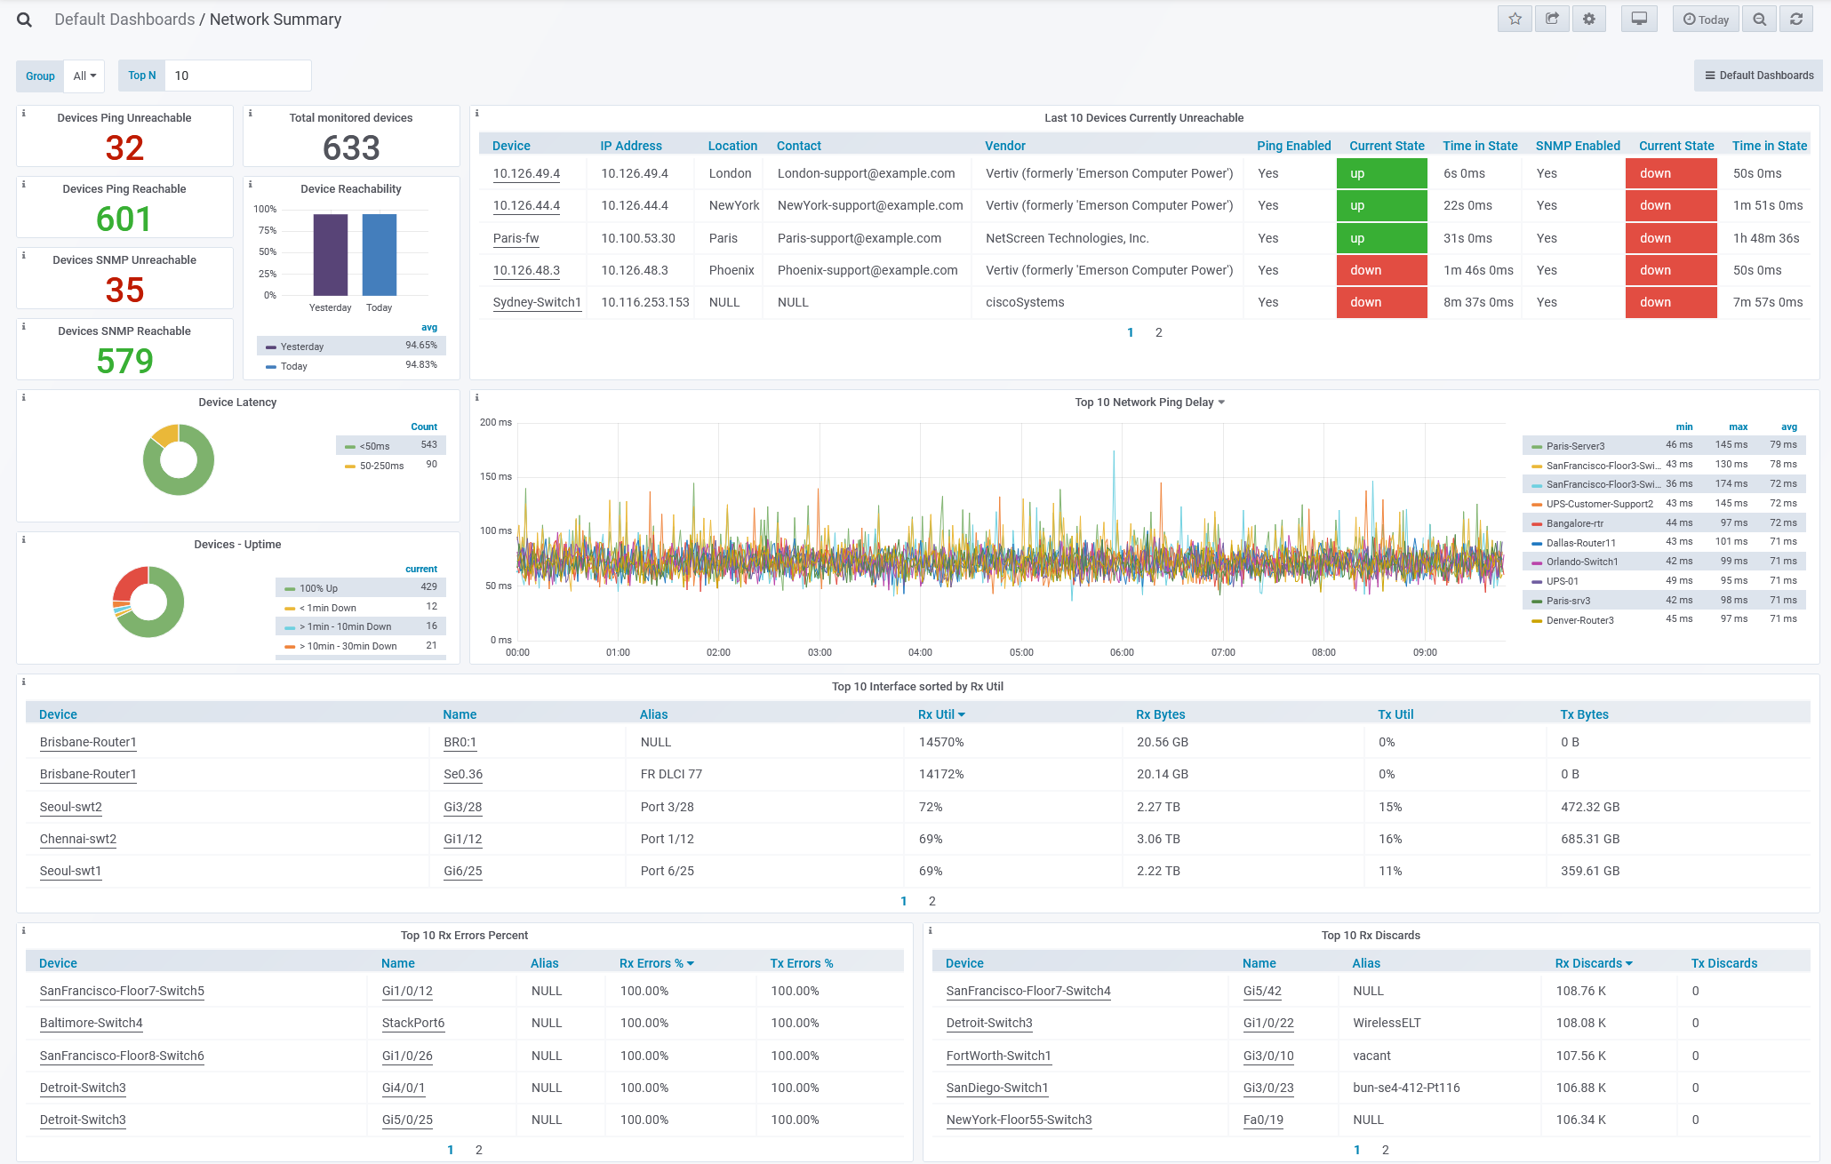1831x1164 pixels.
Task: Click the search magnifier icon
Action: [24, 20]
